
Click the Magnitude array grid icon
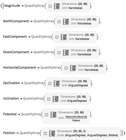(x=57, y=6)
